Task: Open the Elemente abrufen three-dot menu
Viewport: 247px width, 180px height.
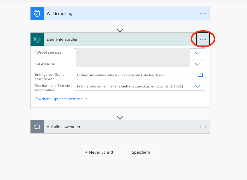Action: pyautogui.click(x=203, y=40)
